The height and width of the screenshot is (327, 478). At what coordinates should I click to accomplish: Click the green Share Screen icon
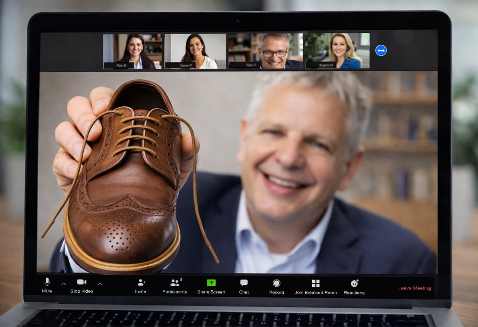pos(211,283)
